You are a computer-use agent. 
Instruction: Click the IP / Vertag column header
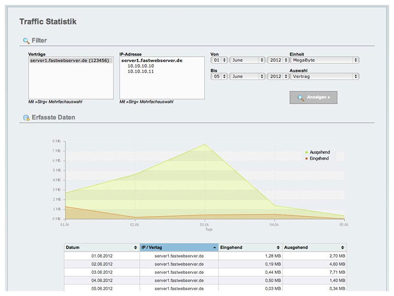pyautogui.click(x=179, y=248)
